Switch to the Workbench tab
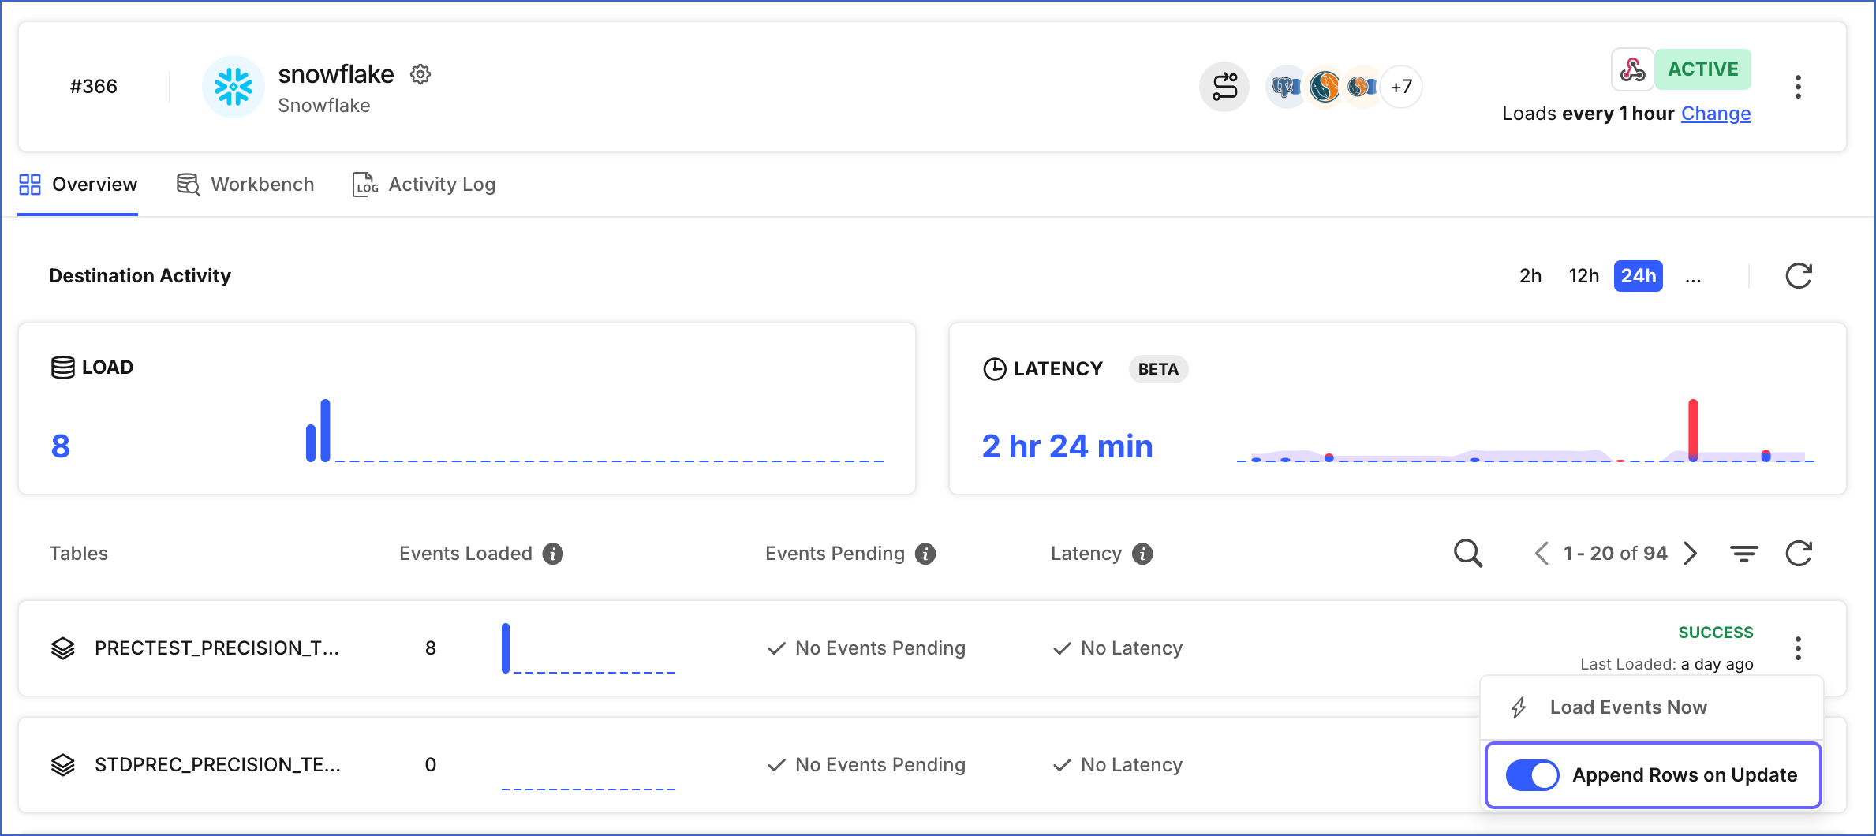This screenshot has width=1876, height=836. pos(245,185)
